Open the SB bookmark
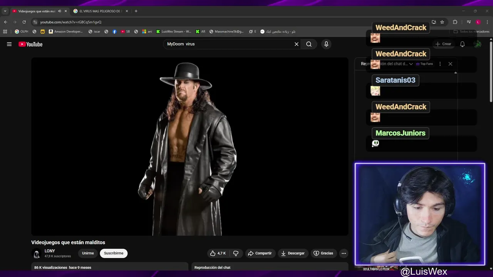493x277 pixels. click(125, 32)
